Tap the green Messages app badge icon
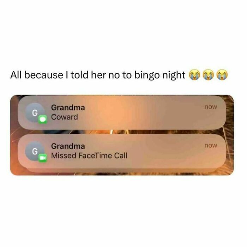This screenshot has height=247, width=247. pos(43,120)
